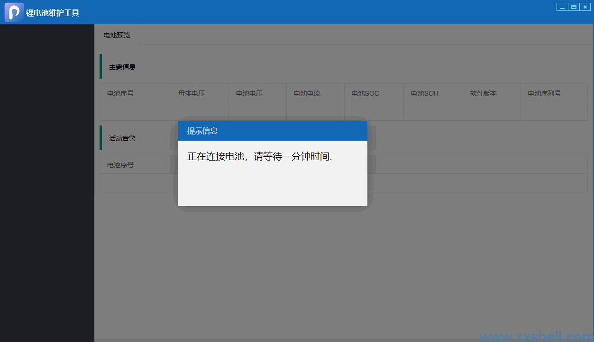Click the 电池SOC column header
This screenshot has width=594, height=342.
[365, 93]
